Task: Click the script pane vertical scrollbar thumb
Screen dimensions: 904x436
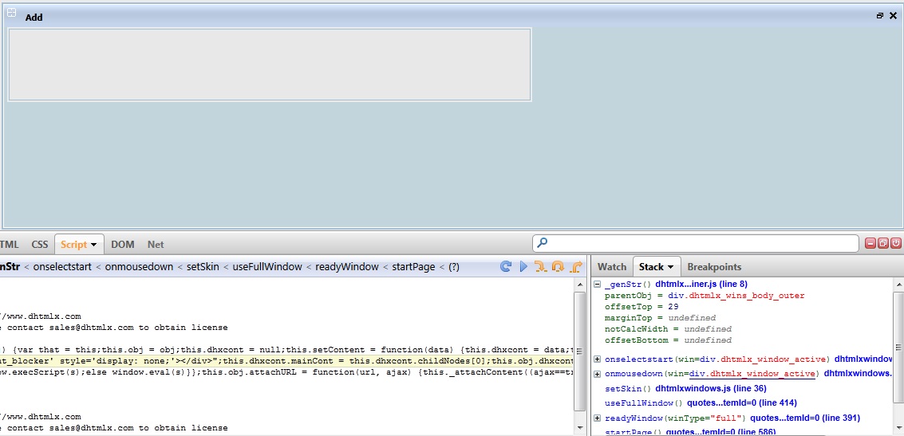Action: point(580,352)
